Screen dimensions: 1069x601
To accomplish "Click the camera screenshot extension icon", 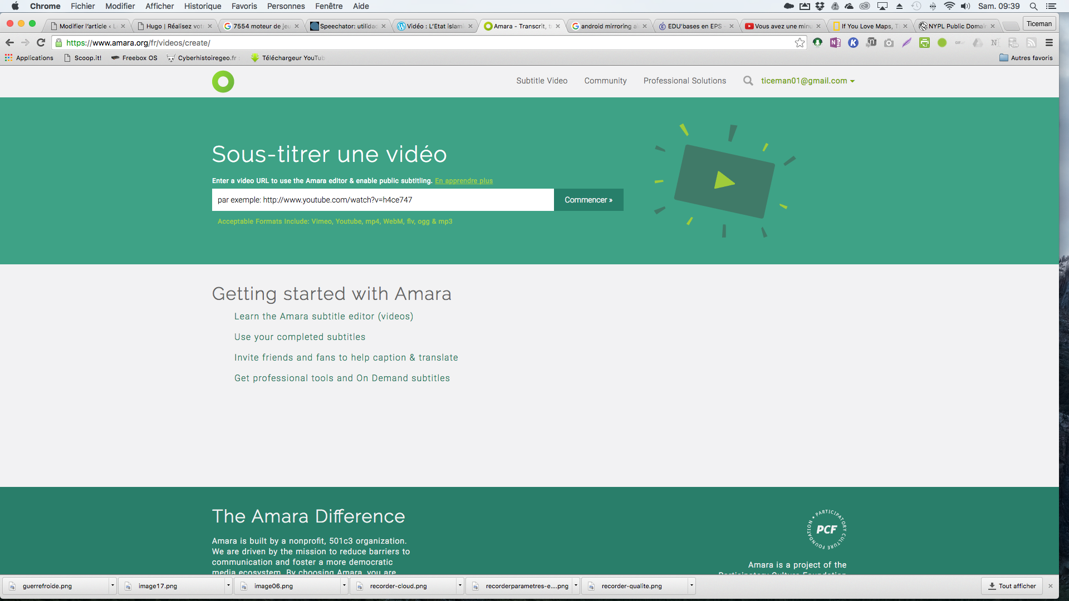I will pos(889,43).
